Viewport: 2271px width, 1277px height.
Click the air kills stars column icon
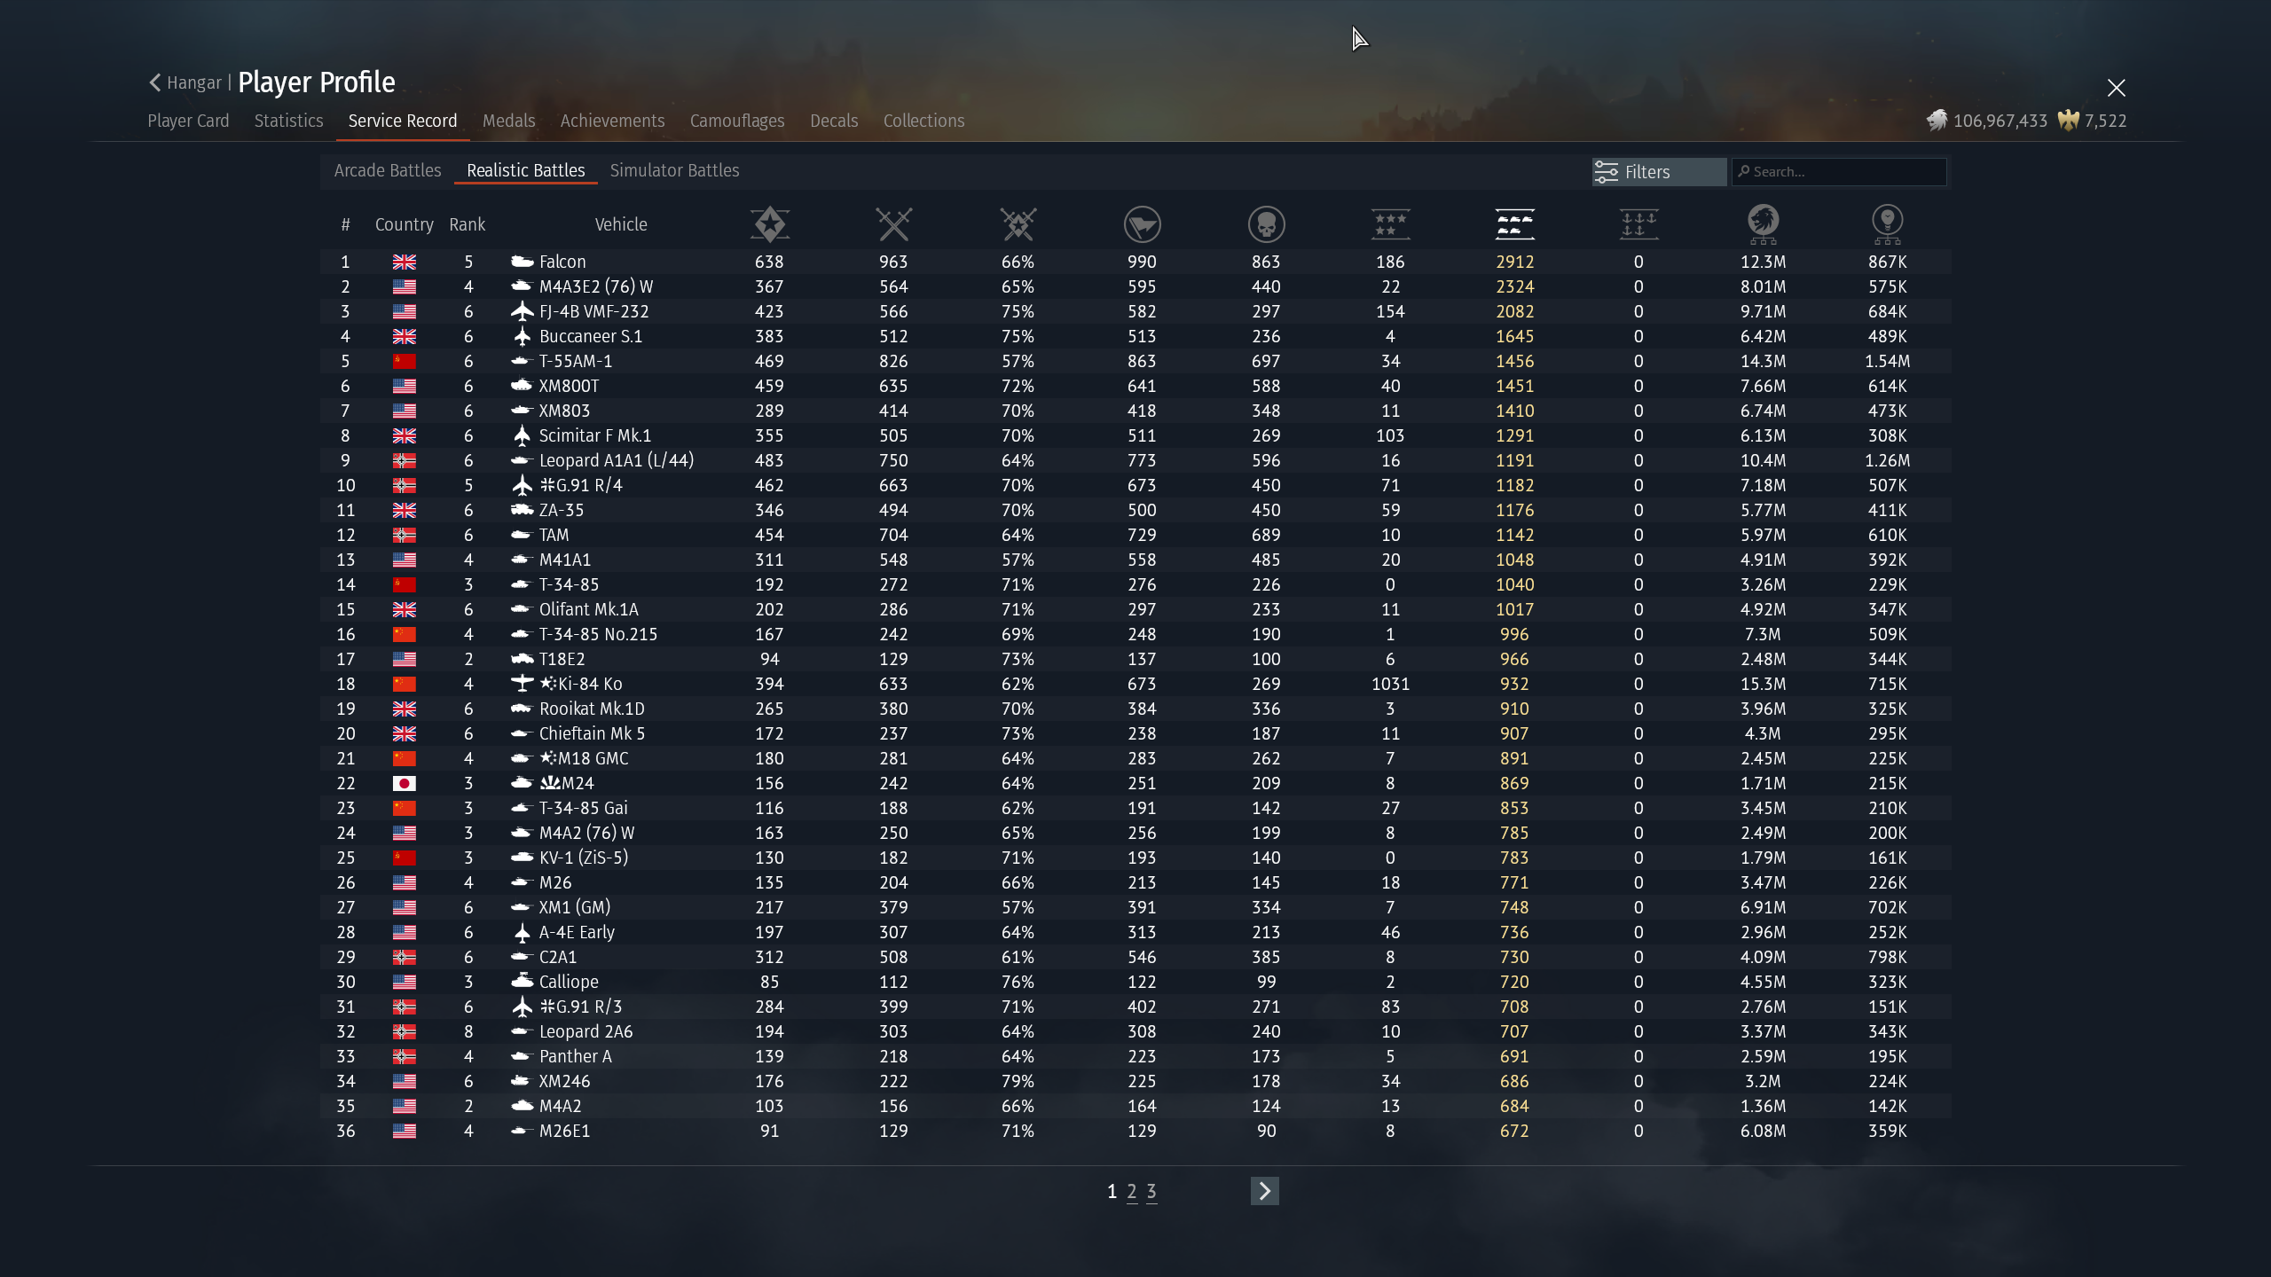coord(1390,224)
